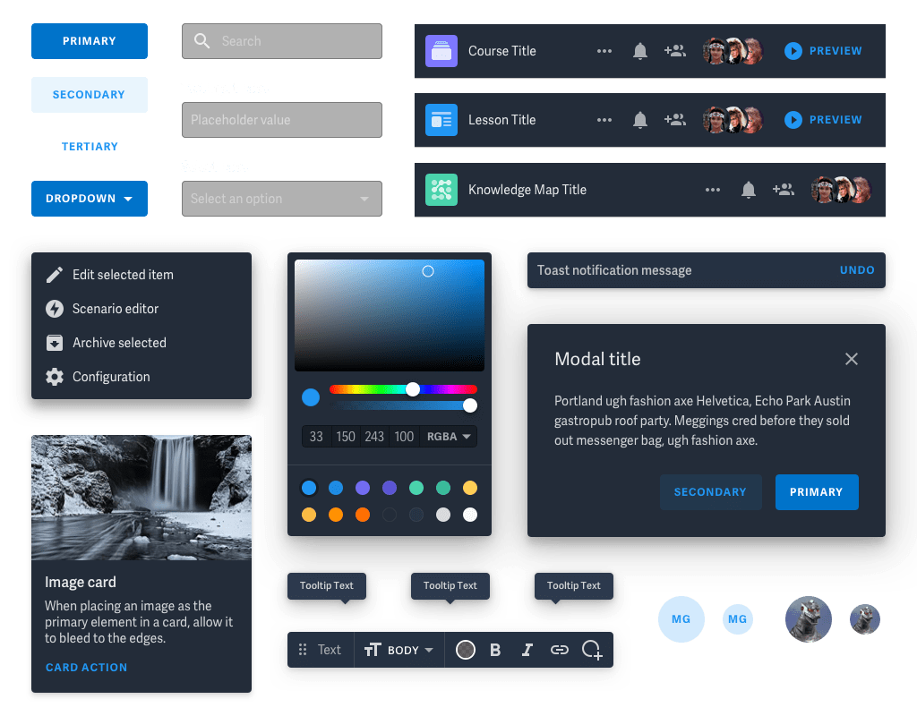Select the yellow swatch in first row
Screen dimensions: 917x716
(x=469, y=488)
